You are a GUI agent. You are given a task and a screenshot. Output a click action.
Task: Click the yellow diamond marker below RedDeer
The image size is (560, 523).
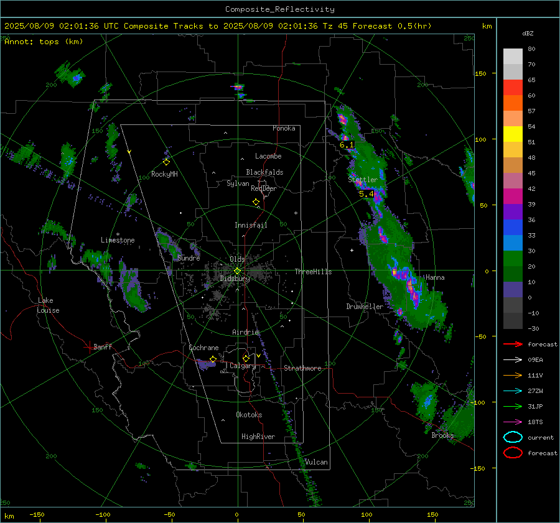coord(256,202)
